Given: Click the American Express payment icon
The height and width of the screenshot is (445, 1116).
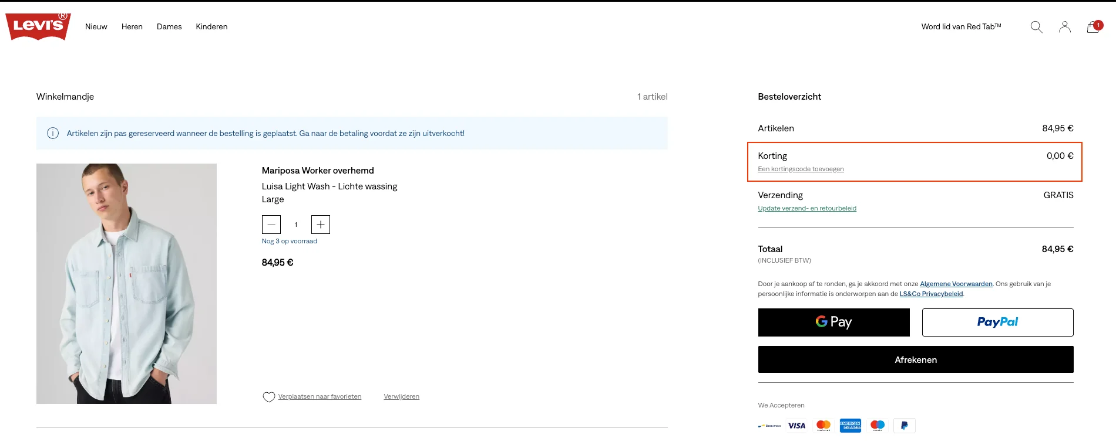Looking at the screenshot, I should coord(851,426).
